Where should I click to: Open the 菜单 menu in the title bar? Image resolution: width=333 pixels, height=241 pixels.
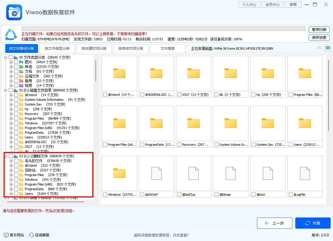coord(293,4)
